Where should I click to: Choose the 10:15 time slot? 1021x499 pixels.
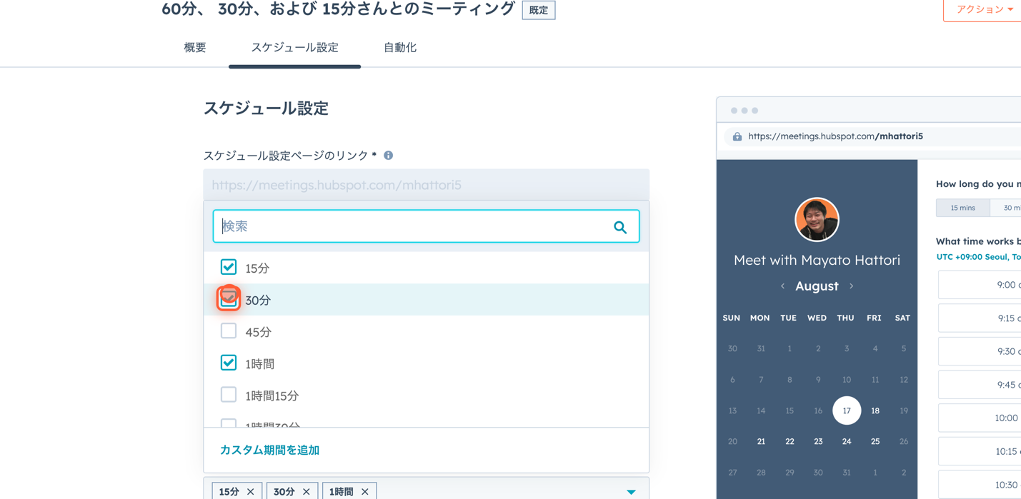tap(980, 451)
